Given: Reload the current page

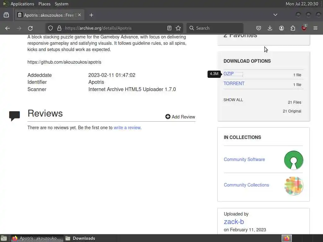Looking at the screenshot, I should [30, 28].
